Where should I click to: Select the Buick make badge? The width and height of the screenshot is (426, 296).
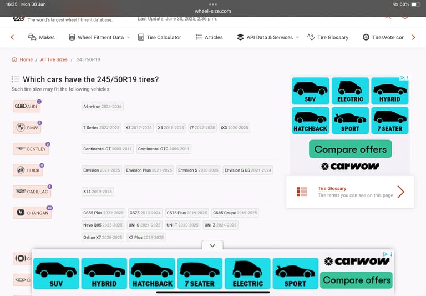click(x=28, y=170)
